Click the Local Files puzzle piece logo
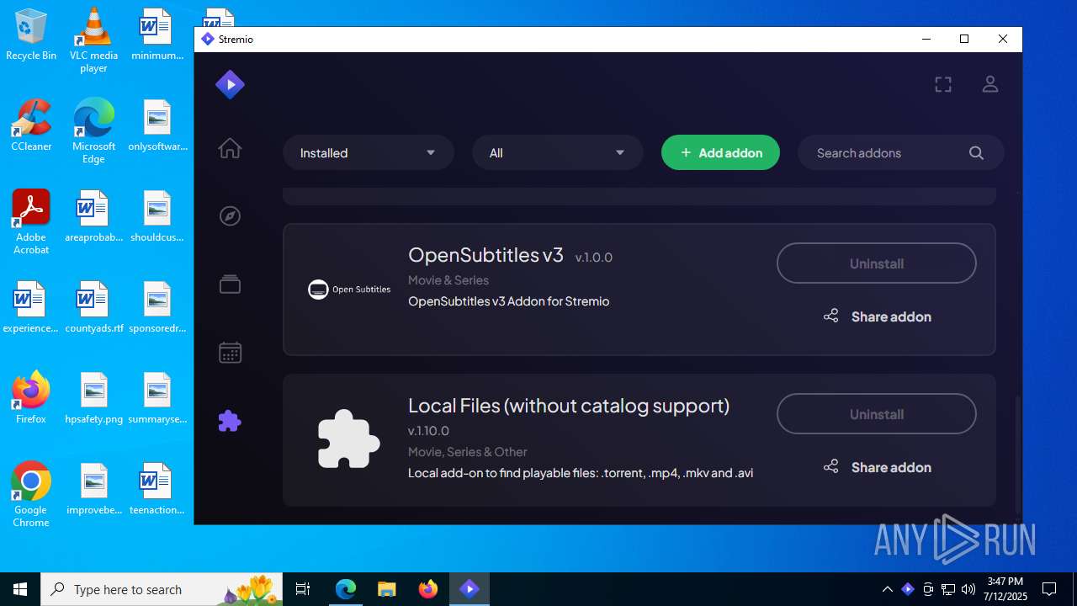 click(x=349, y=439)
